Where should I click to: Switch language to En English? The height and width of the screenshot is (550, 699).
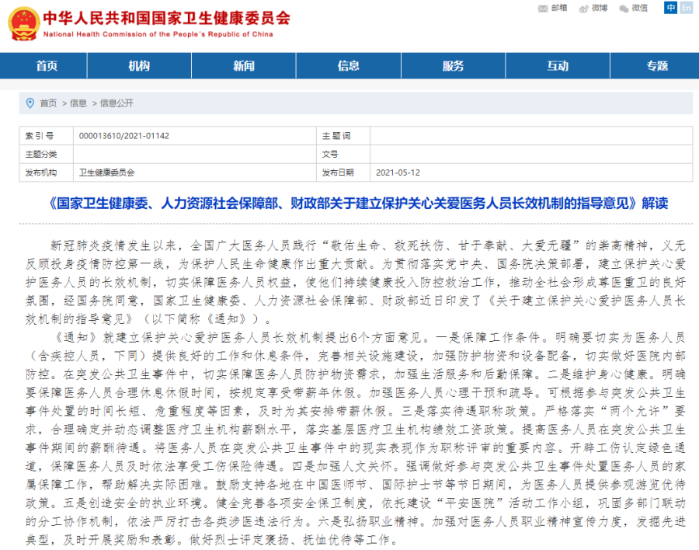686,8
